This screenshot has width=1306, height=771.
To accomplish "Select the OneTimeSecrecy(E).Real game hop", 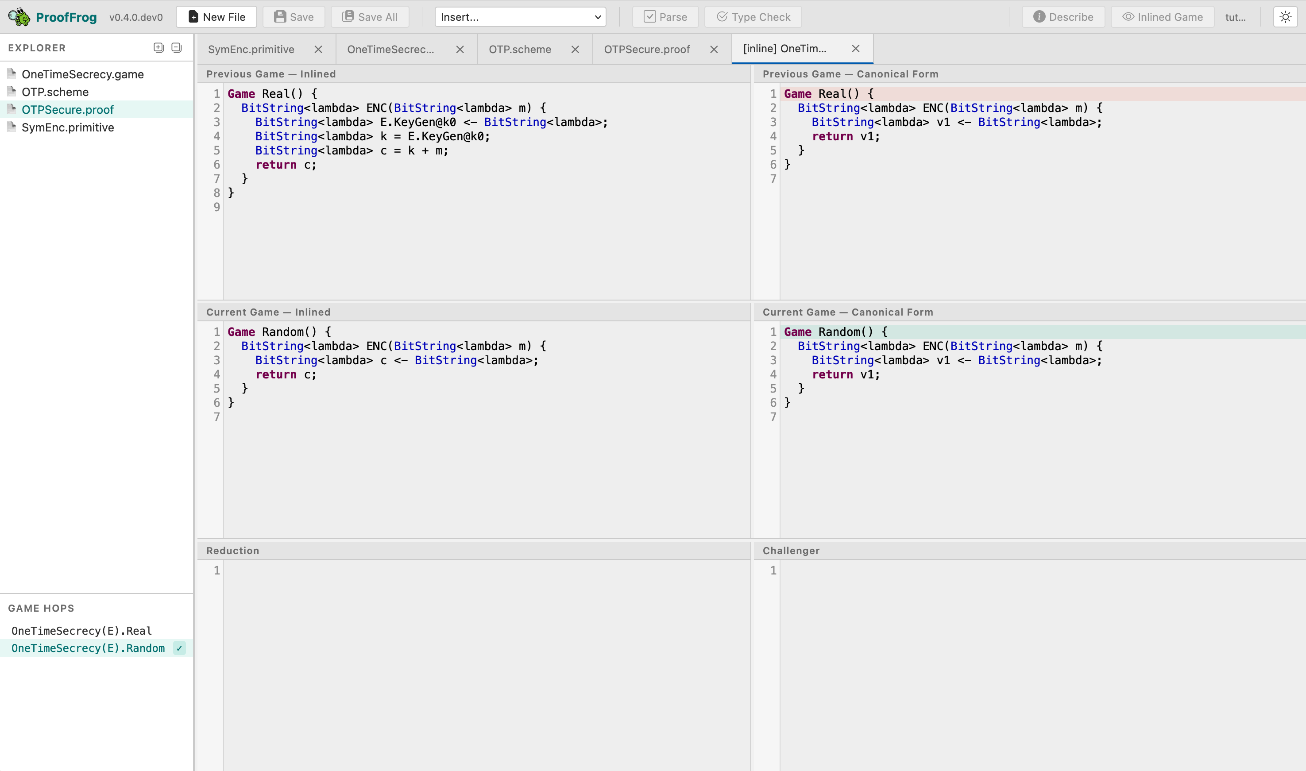I will 81,631.
